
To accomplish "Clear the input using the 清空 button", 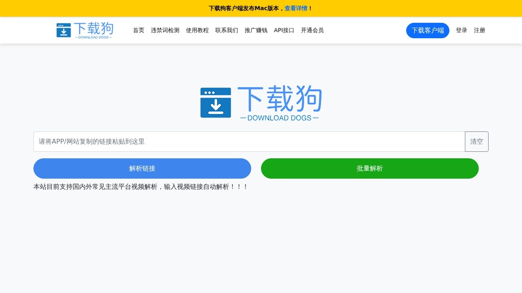I will pyautogui.click(x=476, y=141).
